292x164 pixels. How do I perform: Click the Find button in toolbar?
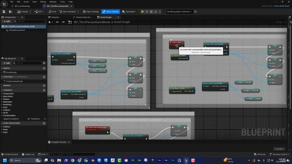(x=52, y=12)
